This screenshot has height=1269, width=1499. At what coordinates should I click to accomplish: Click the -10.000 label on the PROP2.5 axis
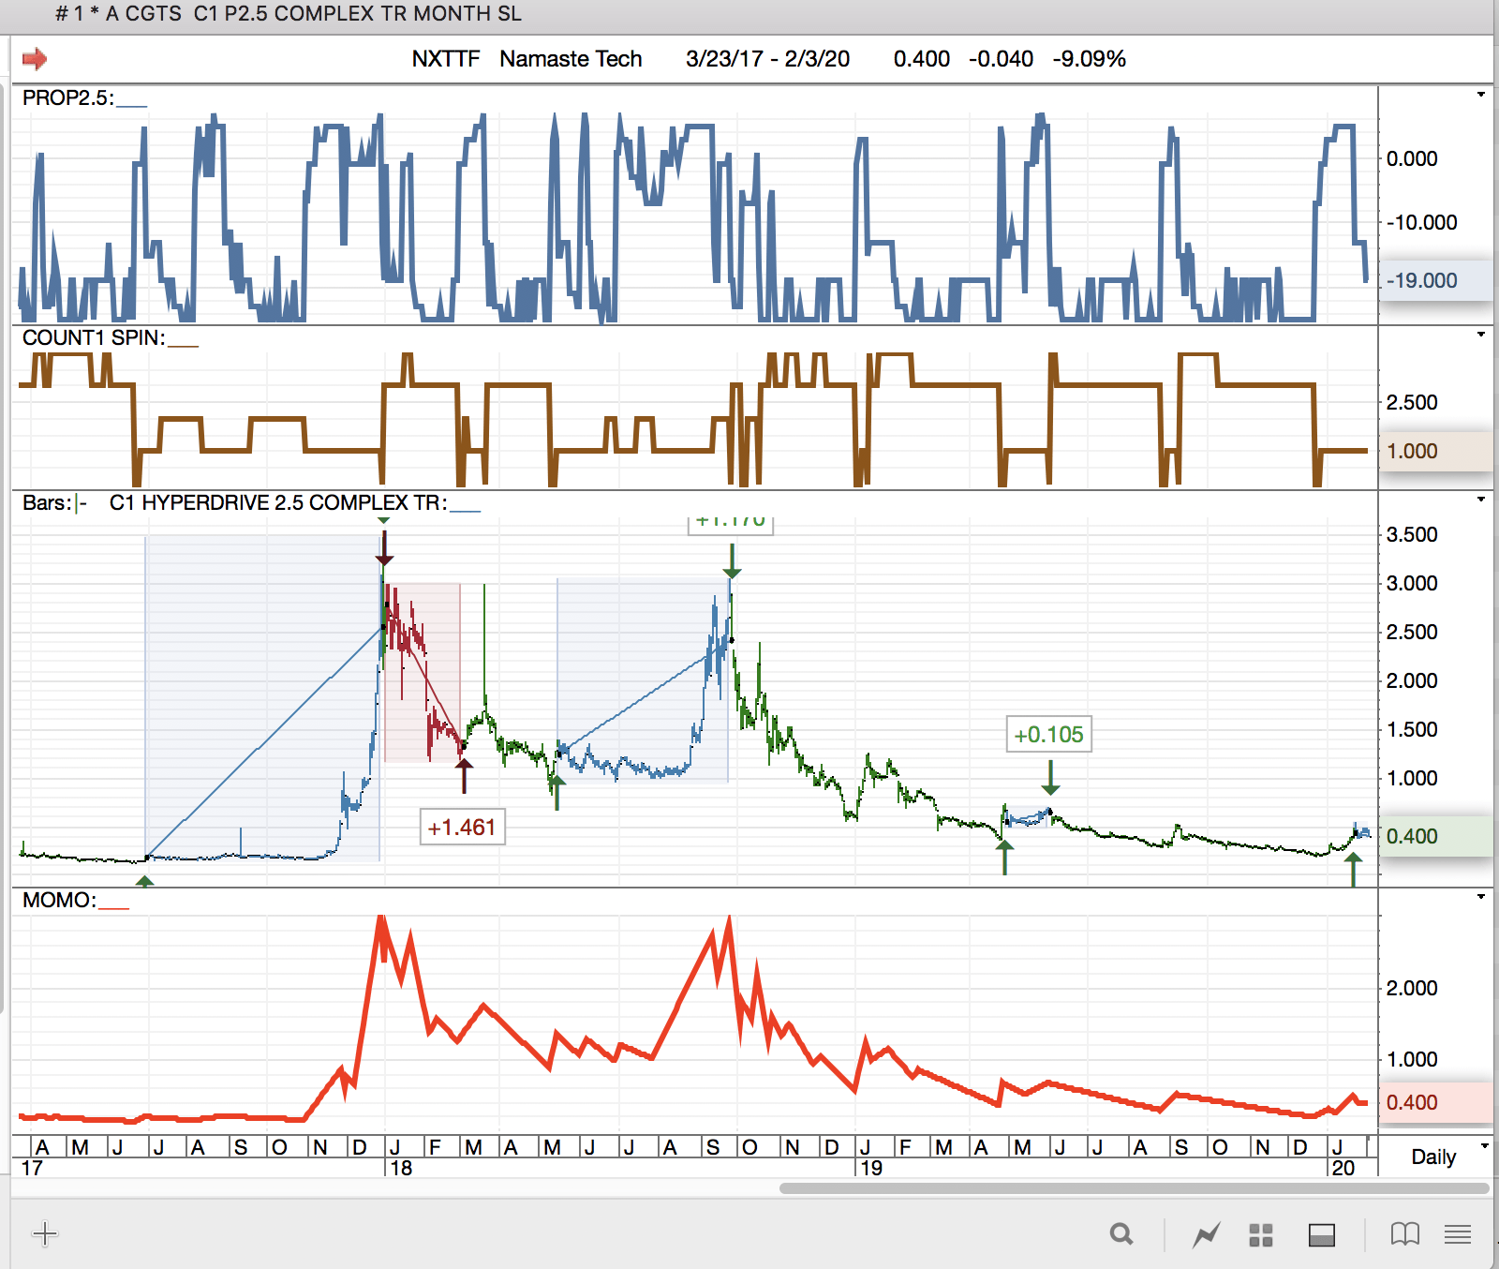(1421, 222)
